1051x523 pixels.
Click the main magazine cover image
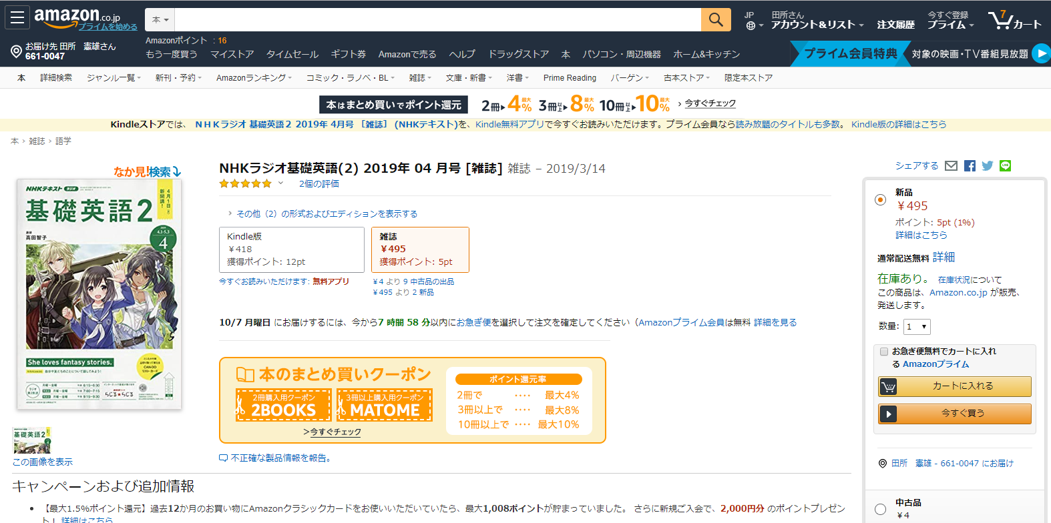(x=99, y=294)
